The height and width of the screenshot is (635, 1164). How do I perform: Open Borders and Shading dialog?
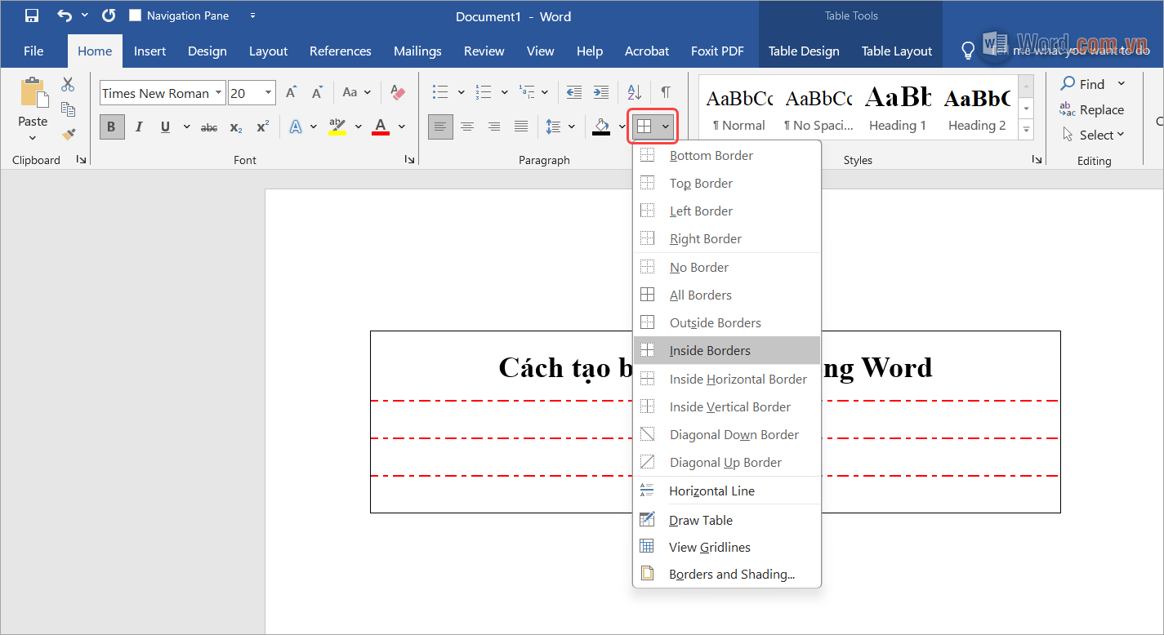731,574
